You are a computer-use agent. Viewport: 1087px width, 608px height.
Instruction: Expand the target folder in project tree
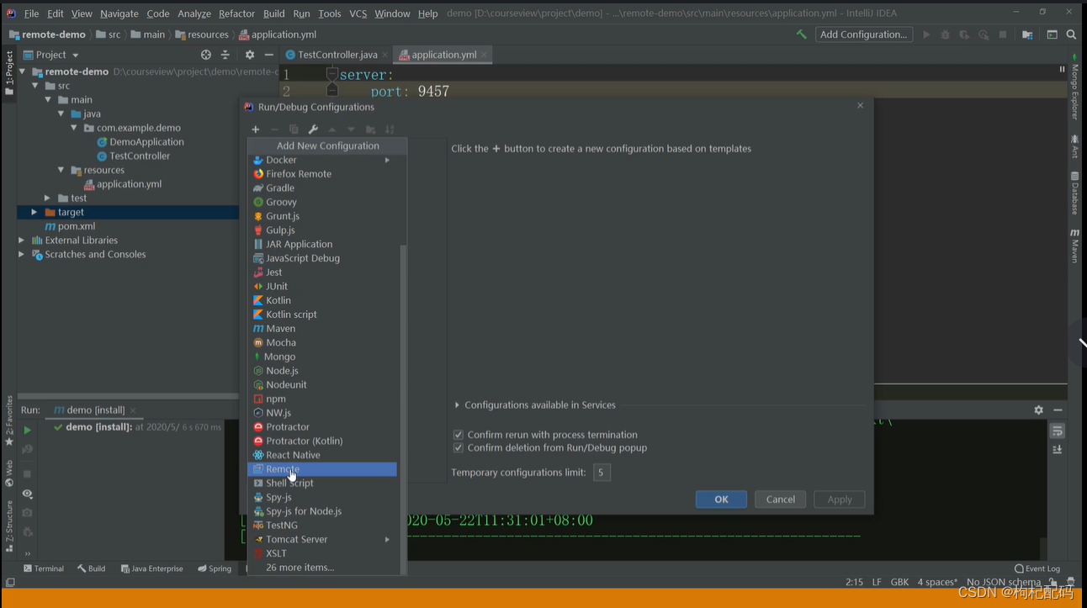point(34,213)
